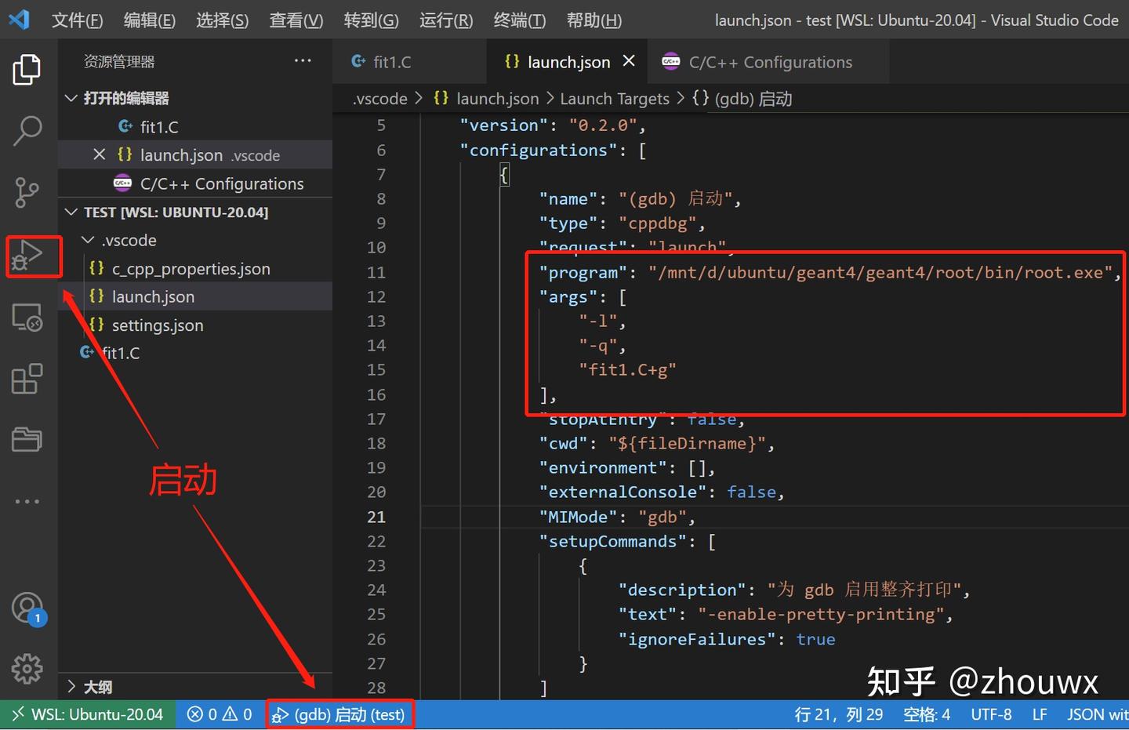Open the Explorer view
Image resolution: width=1129 pixels, height=730 pixels.
tap(27, 69)
